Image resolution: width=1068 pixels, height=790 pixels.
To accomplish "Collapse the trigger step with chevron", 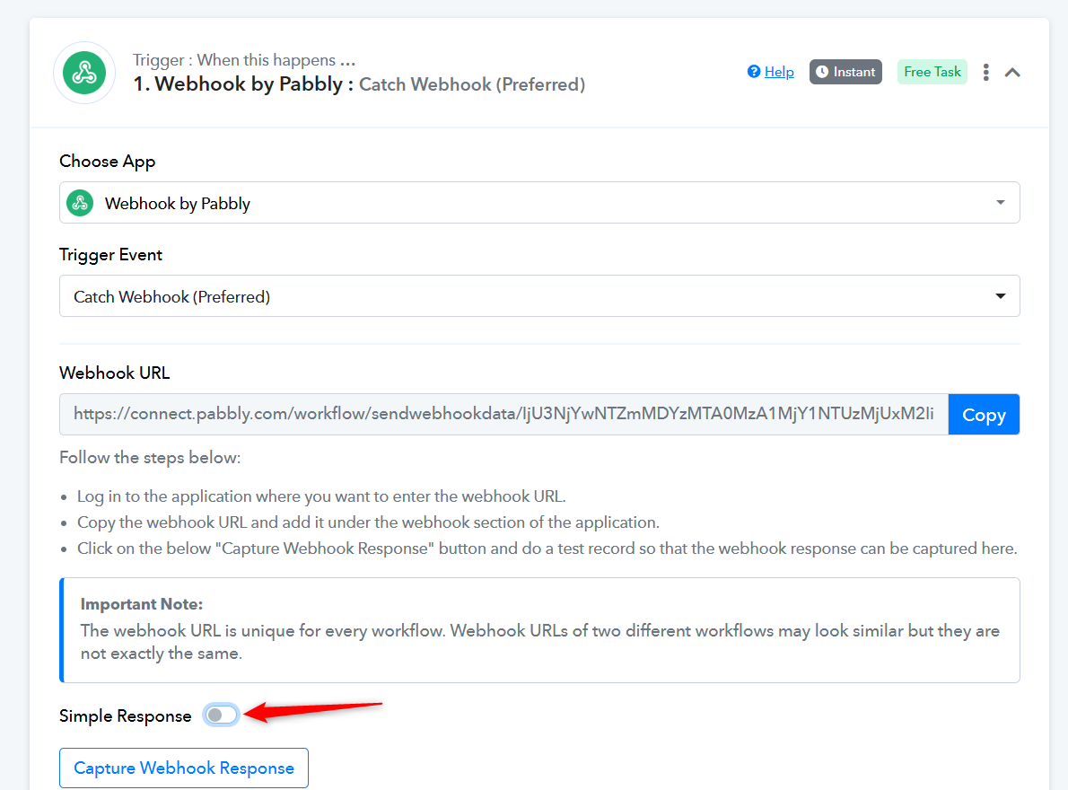I will click(x=1012, y=72).
